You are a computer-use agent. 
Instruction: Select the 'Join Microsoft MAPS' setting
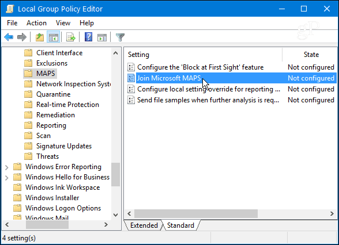(x=169, y=78)
